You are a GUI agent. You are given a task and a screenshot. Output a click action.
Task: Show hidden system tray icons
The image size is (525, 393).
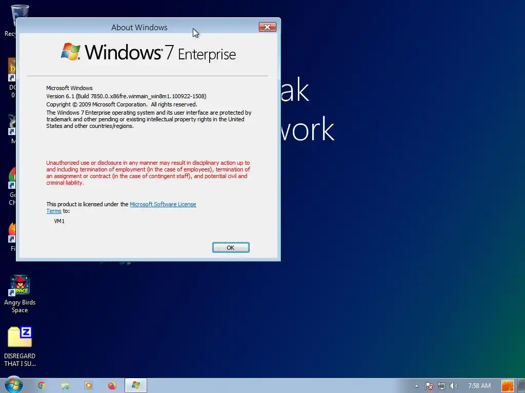tap(416, 386)
